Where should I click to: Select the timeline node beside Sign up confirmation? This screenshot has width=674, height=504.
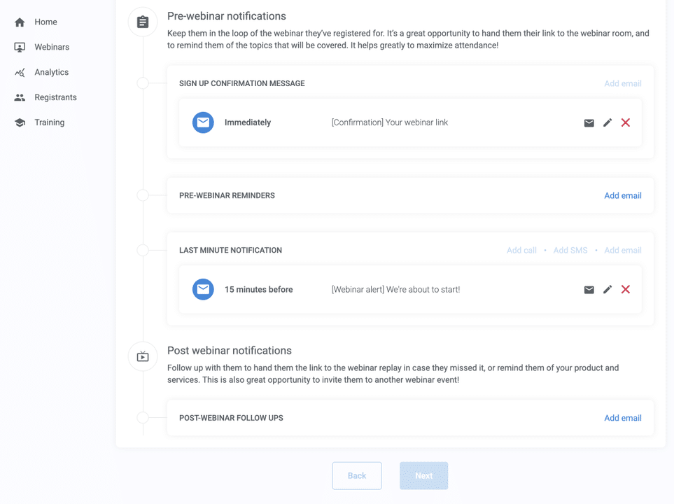coord(143,83)
